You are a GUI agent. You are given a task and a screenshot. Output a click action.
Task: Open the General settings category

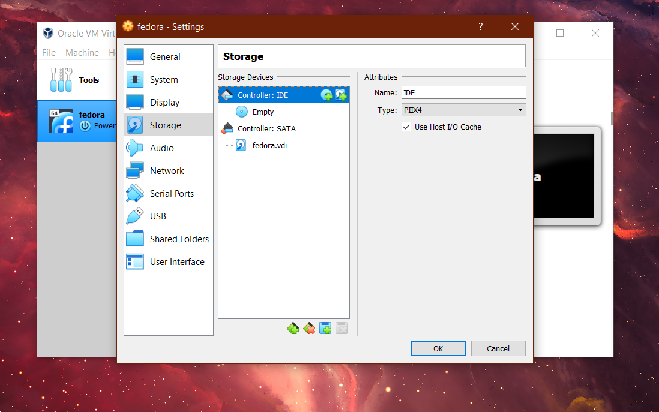[169, 57]
